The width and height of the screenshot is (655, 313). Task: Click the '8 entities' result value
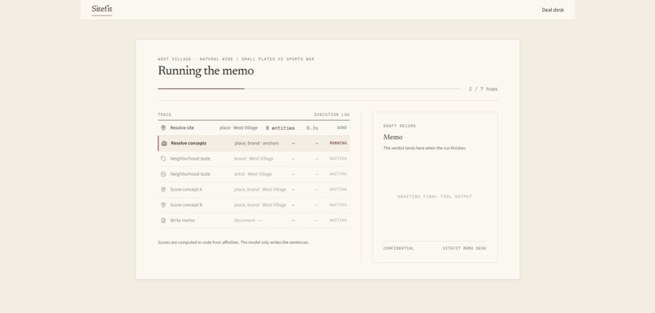[x=280, y=128]
